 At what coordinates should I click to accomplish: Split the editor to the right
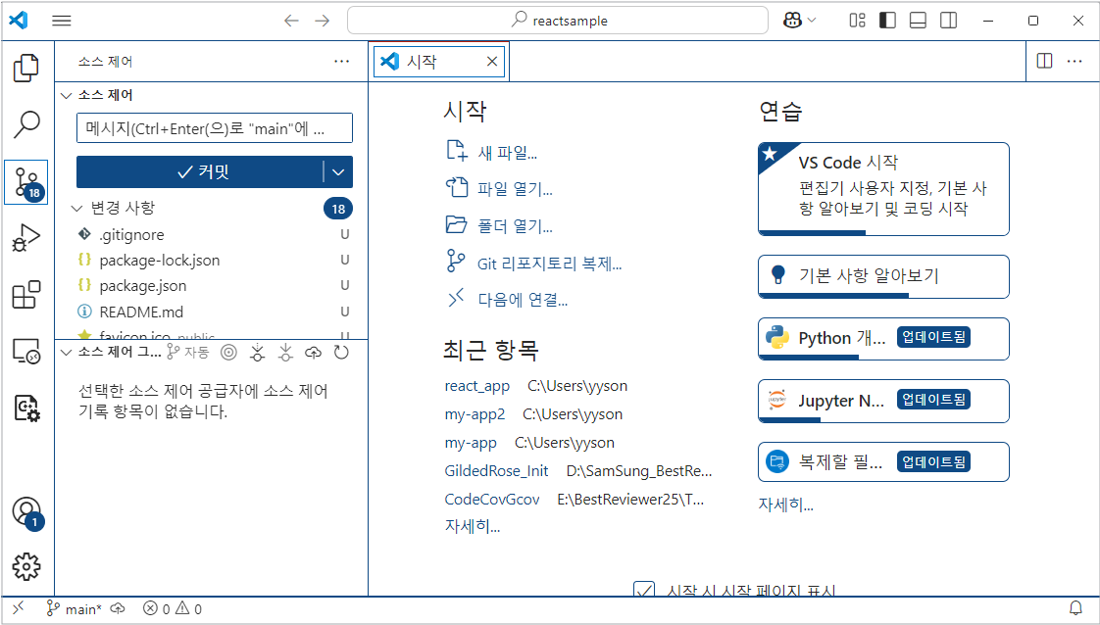(x=1044, y=61)
